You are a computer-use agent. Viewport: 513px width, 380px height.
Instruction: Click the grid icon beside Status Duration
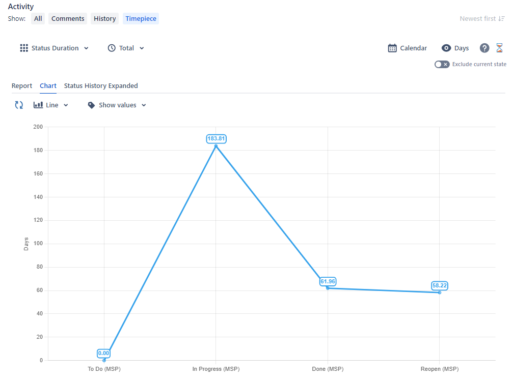pyautogui.click(x=23, y=48)
